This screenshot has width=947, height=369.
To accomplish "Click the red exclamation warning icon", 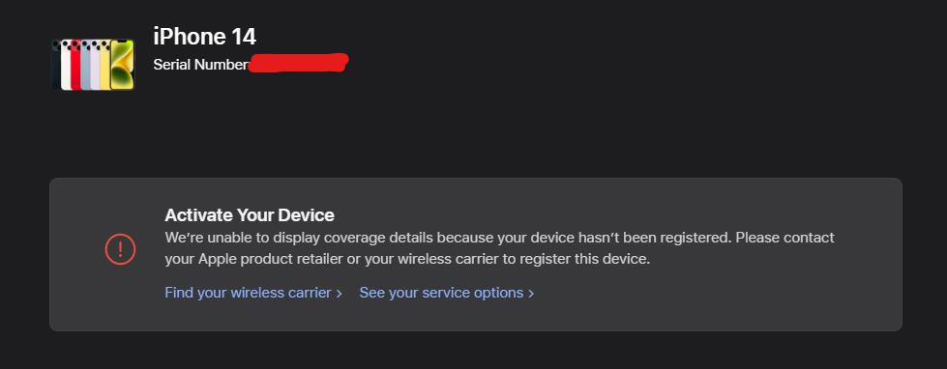I will click(x=120, y=248).
